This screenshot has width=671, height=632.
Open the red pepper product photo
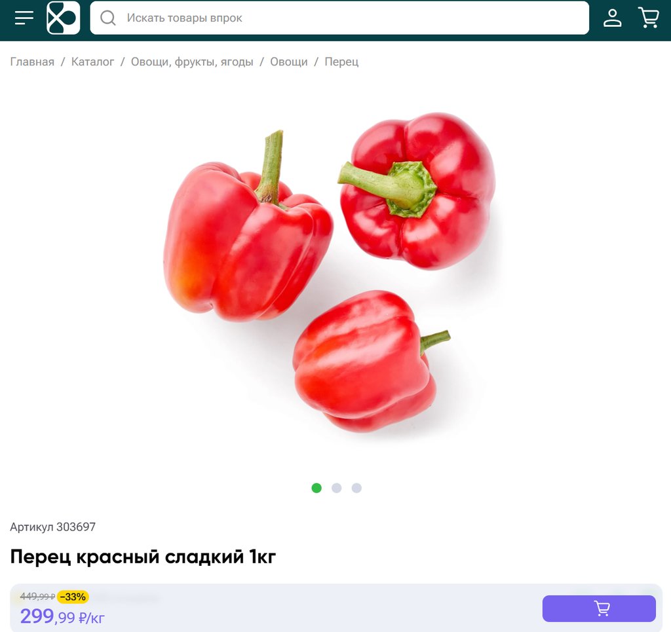(x=329, y=272)
